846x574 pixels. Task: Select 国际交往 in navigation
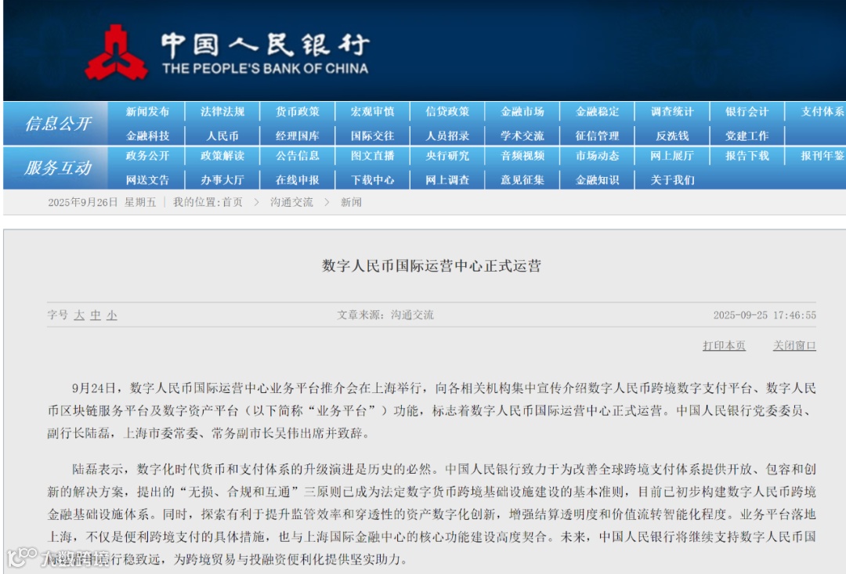372,136
